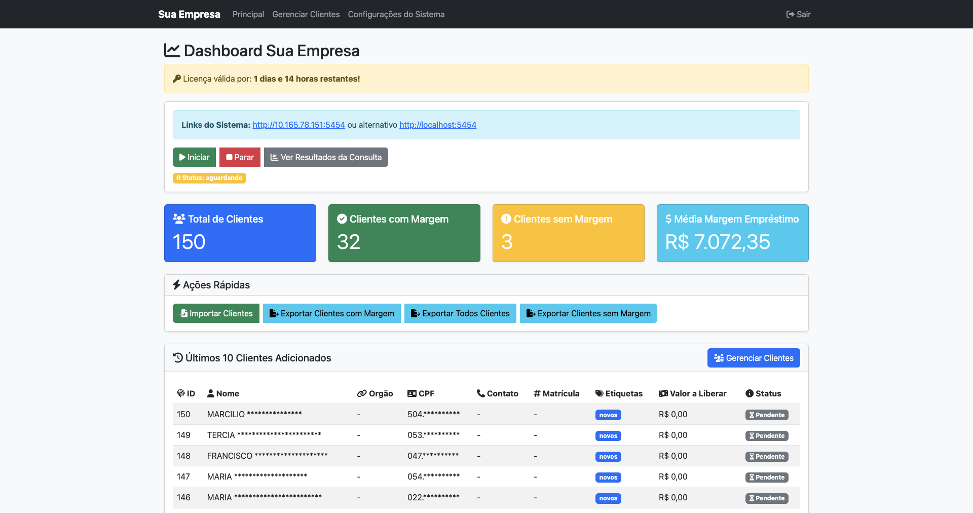Open the Gerenciar Clientes navbar menu
Viewport: 973px width, 513px height.
click(x=306, y=14)
